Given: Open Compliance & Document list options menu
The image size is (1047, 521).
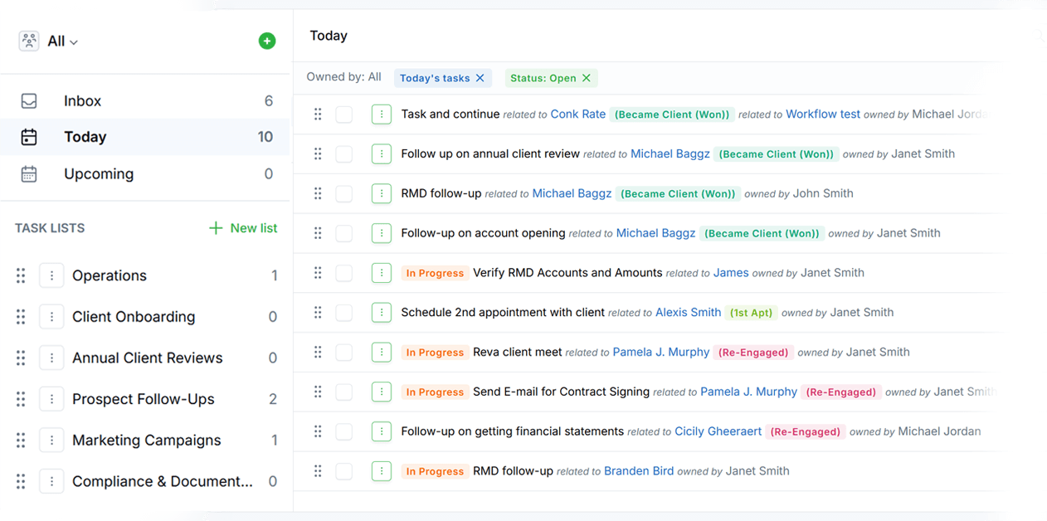Looking at the screenshot, I should (51, 481).
